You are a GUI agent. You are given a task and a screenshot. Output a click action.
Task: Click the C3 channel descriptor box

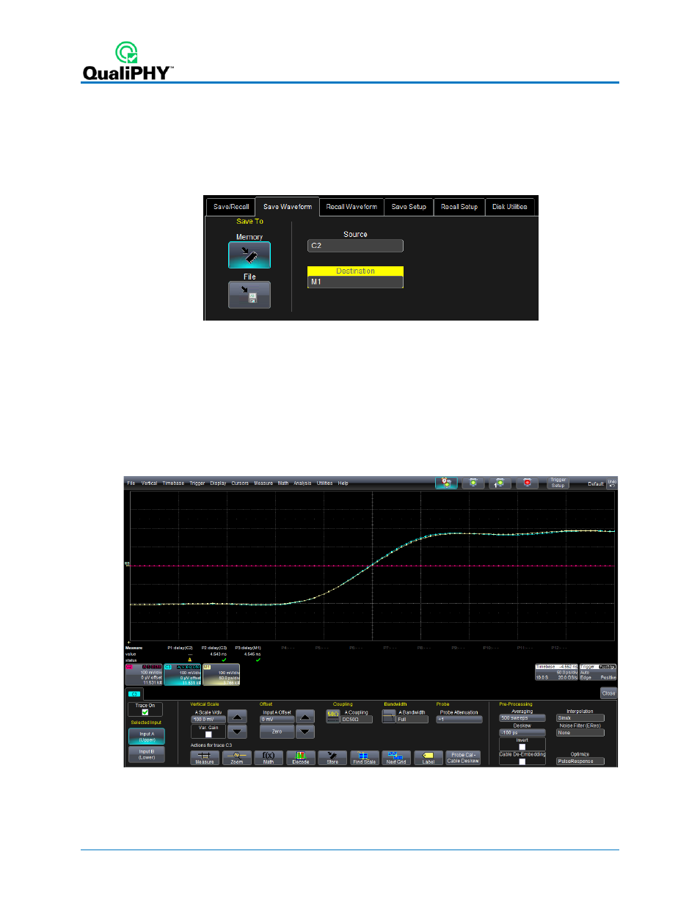[183, 675]
